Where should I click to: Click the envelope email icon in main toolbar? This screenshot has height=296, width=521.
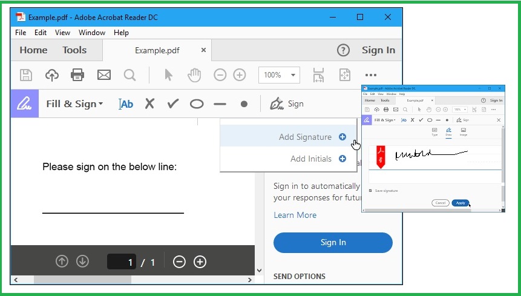pyautogui.click(x=104, y=75)
